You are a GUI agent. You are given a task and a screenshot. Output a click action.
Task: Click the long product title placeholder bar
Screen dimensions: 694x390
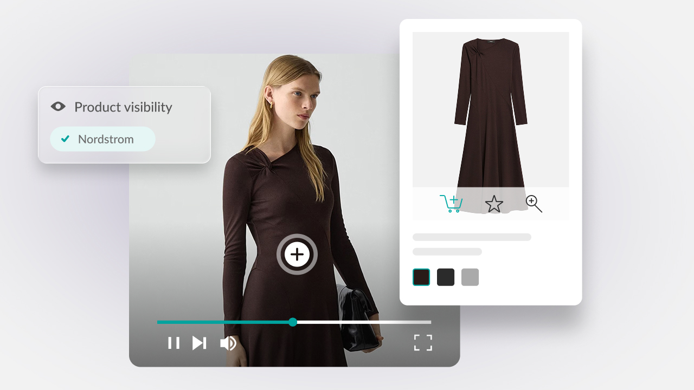point(472,237)
